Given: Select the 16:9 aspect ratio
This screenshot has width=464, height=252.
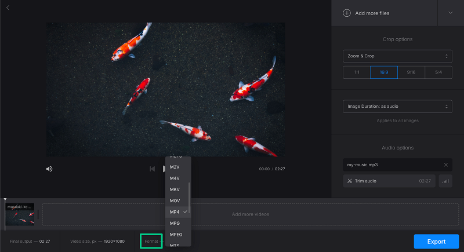Looking at the screenshot, I should coord(384,72).
